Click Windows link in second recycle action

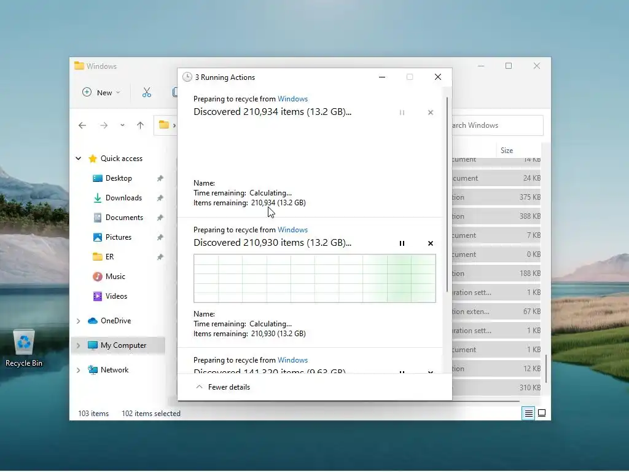click(x=292, y=230)
